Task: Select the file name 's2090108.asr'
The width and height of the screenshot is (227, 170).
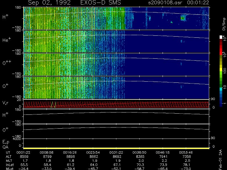Action: pos(165,3)
